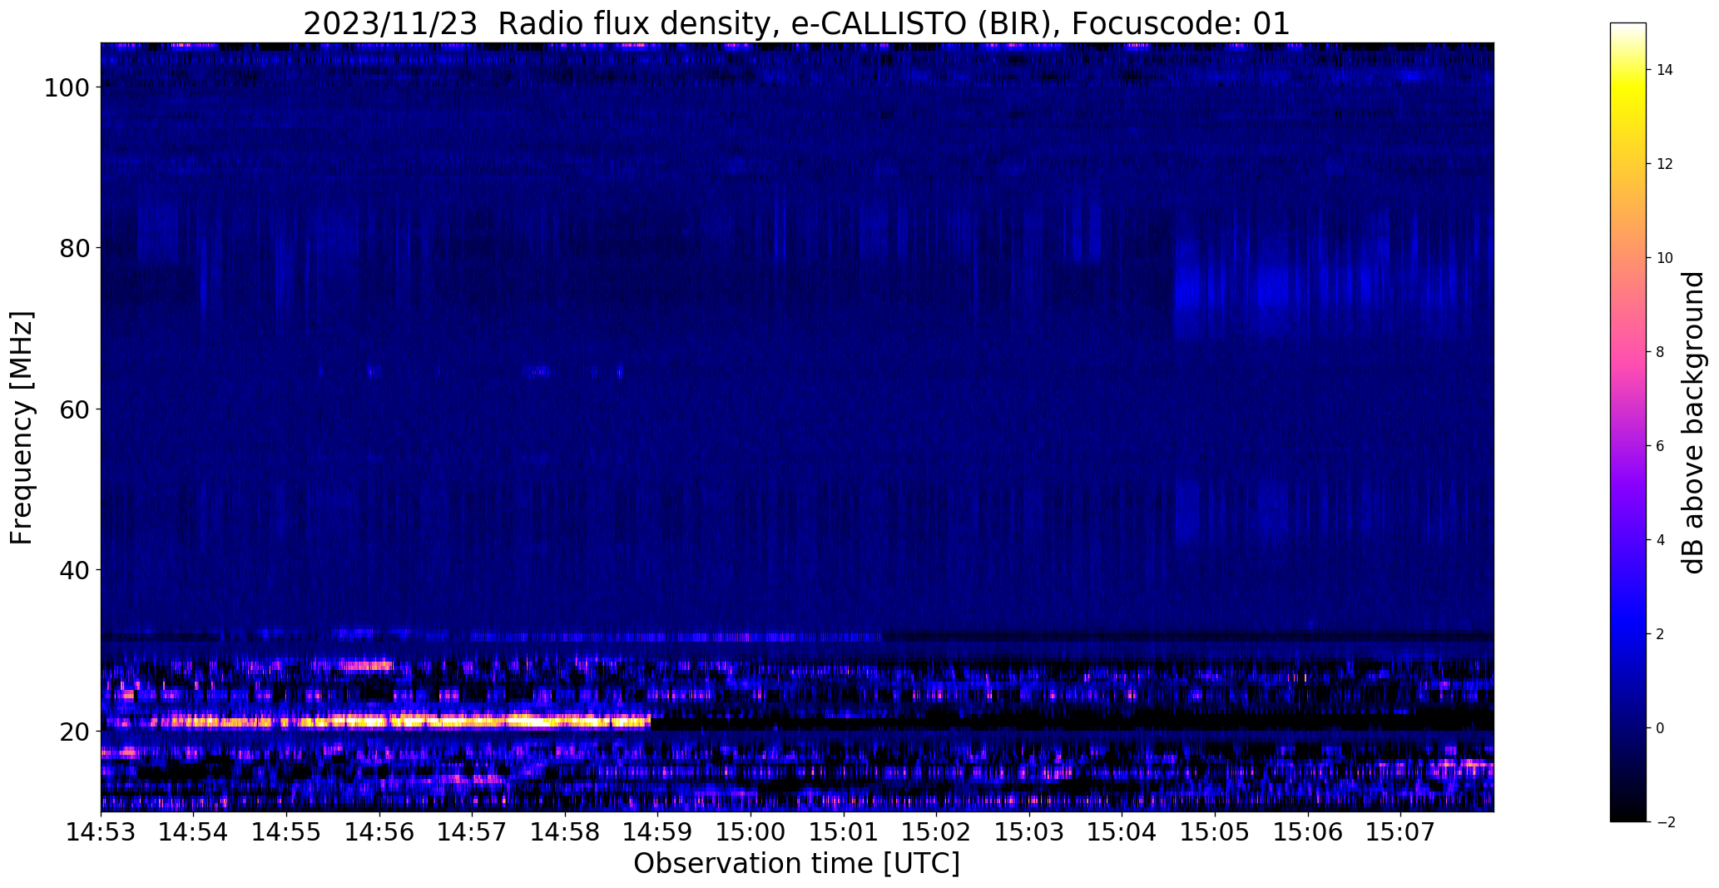
Task: Click the 'Observation time [UTC]' x-axis label
Action: pyautogui.click(x=796, y=863)
